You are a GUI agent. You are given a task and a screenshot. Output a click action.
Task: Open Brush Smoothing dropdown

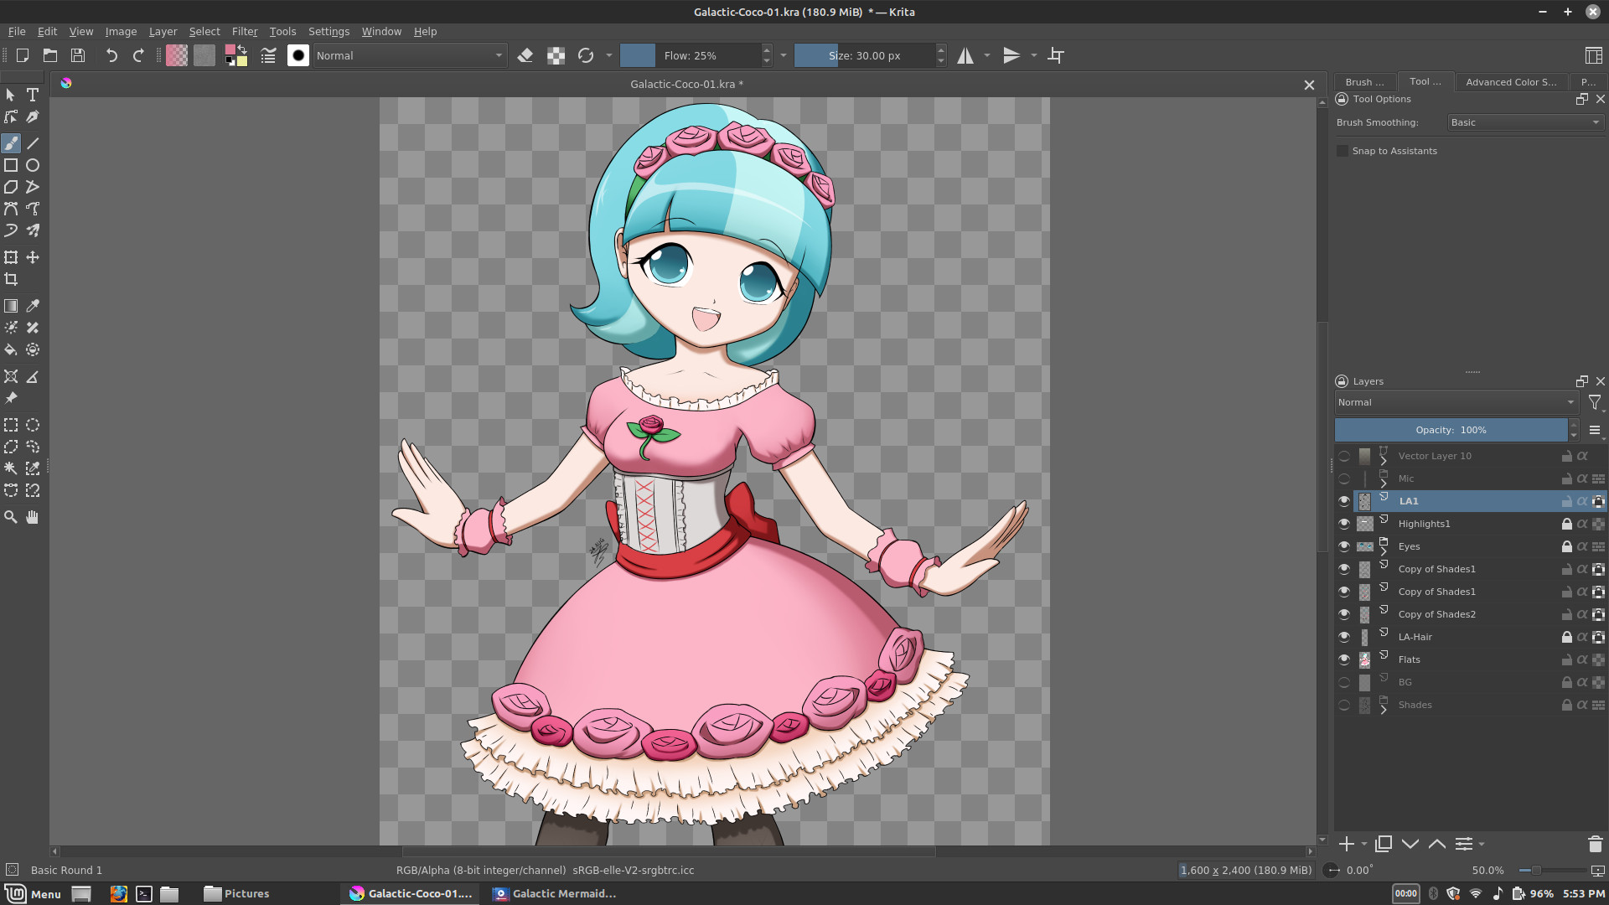(x=1524, y=122)
